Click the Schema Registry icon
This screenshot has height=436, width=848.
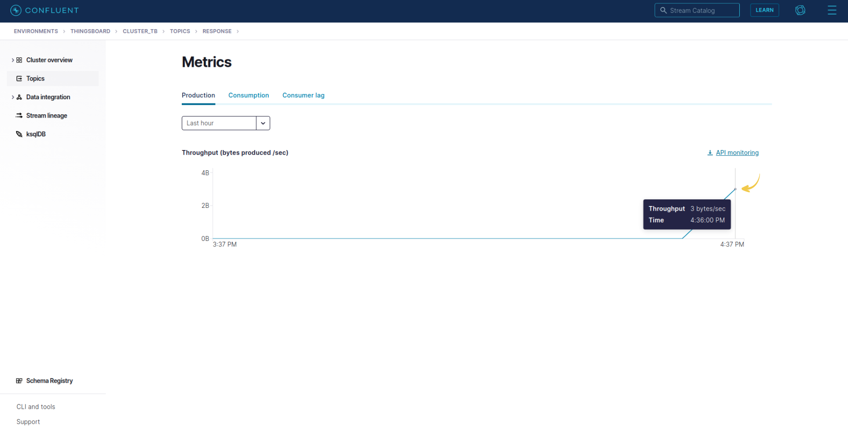[19, 381]
